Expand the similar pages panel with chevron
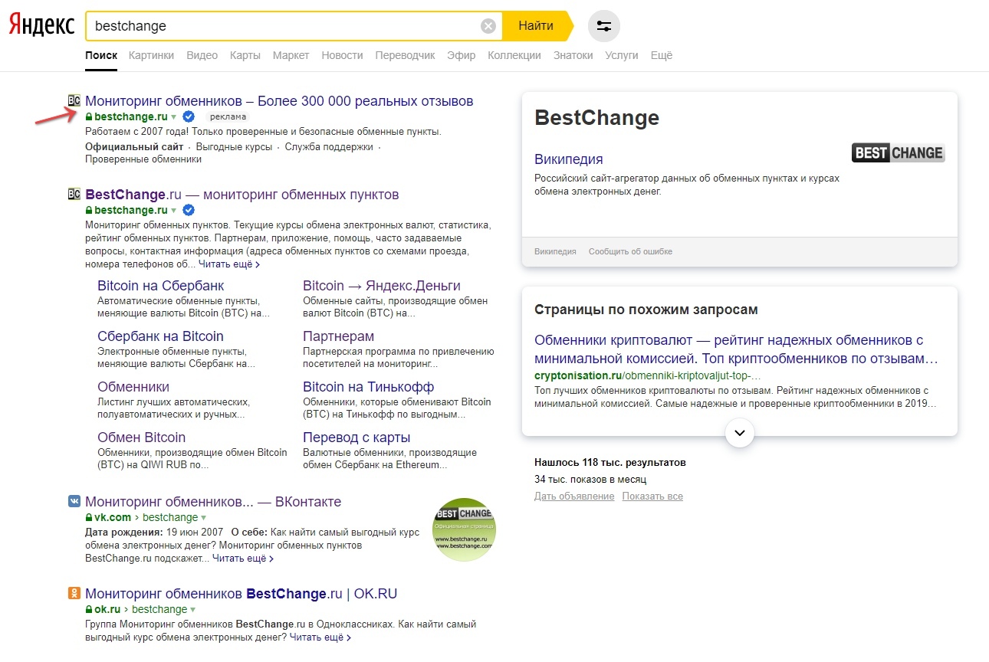Image resolution: width=989 pixels, height=662 pixels. pos(739,433)
